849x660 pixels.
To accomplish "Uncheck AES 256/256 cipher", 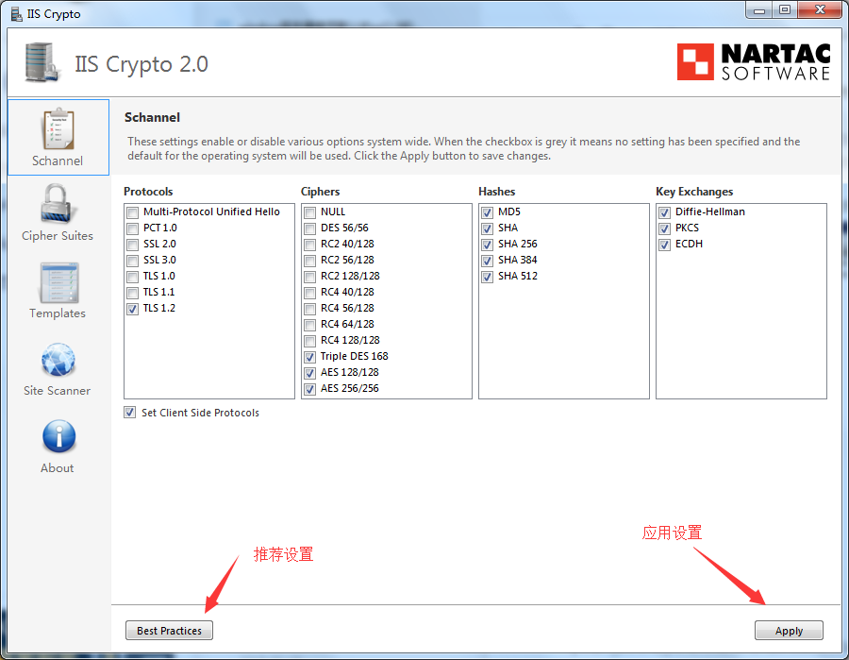I will tap(309, 389).
